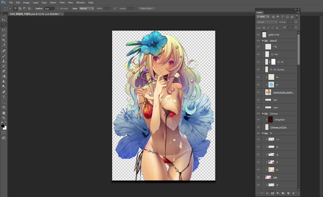Open the Fill slider dropdown arrow

(296, 28)
